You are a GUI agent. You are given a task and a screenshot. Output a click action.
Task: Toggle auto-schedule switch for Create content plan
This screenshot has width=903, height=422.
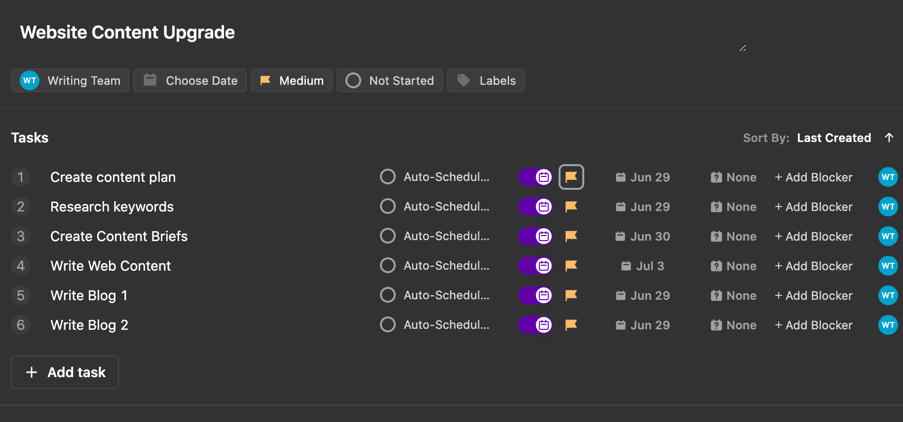(x=535, y=177)
